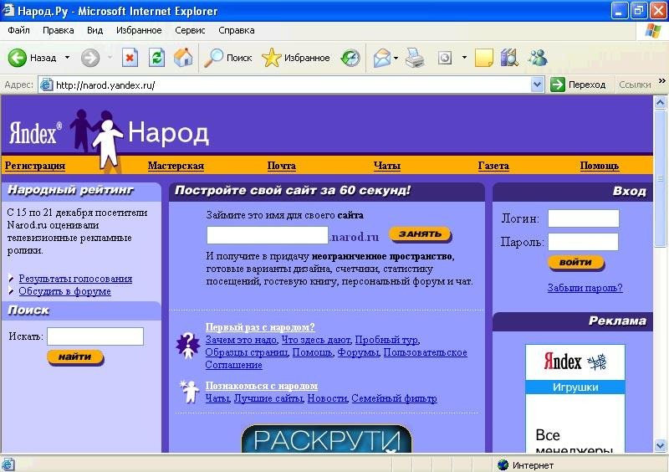The width and height of the screenshot is (669, 472).
Task: Click the Refresh page icon
Action: (156, 57)
